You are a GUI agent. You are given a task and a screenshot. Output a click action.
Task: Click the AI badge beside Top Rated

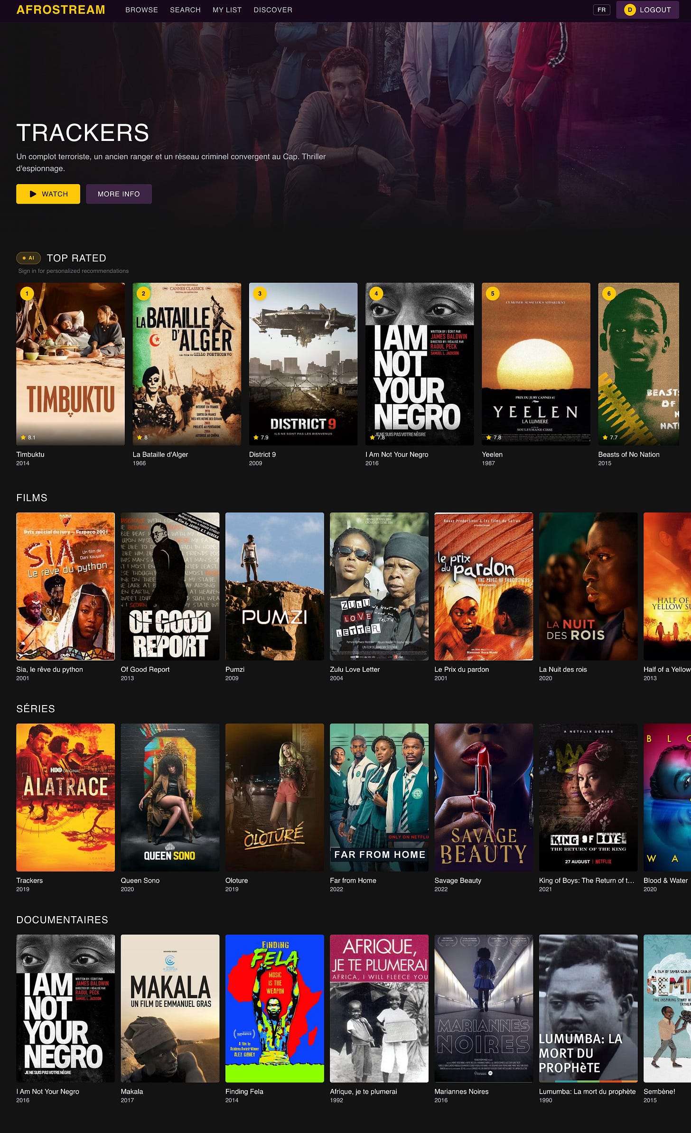[x=28, y=258]
